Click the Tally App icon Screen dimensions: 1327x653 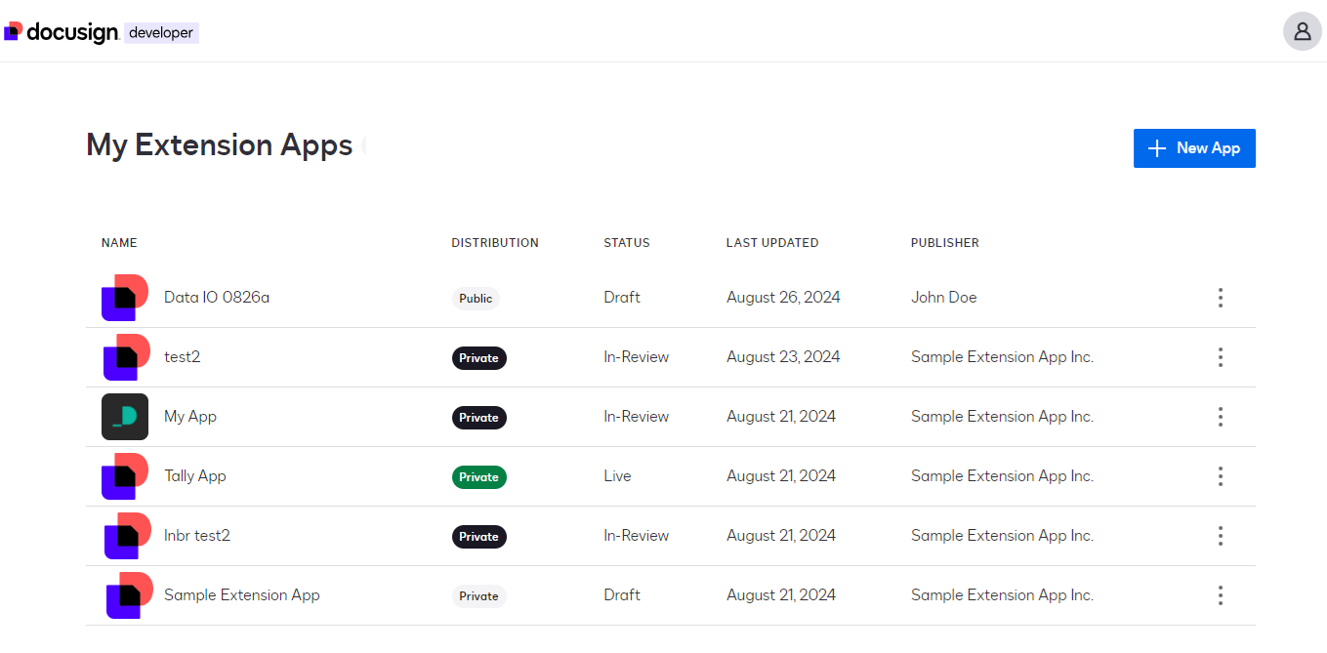125,476
